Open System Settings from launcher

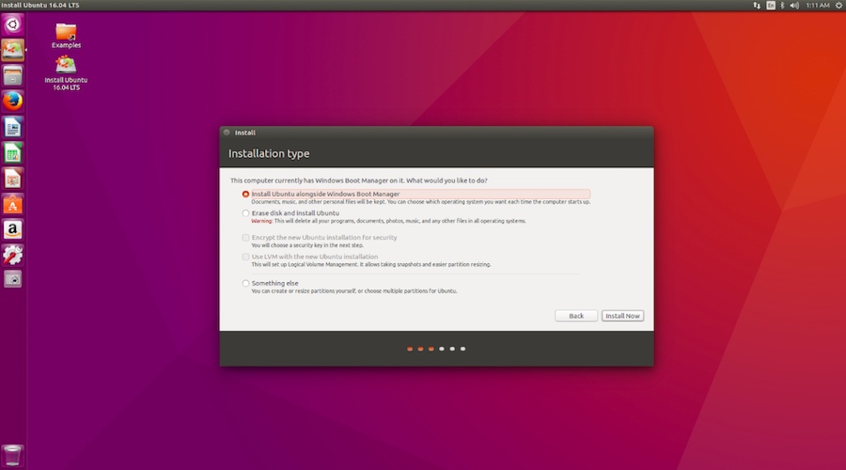(x=12, y=256)
